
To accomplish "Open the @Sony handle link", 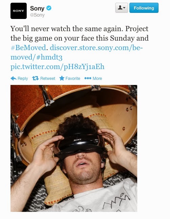I will click(38, 15).
